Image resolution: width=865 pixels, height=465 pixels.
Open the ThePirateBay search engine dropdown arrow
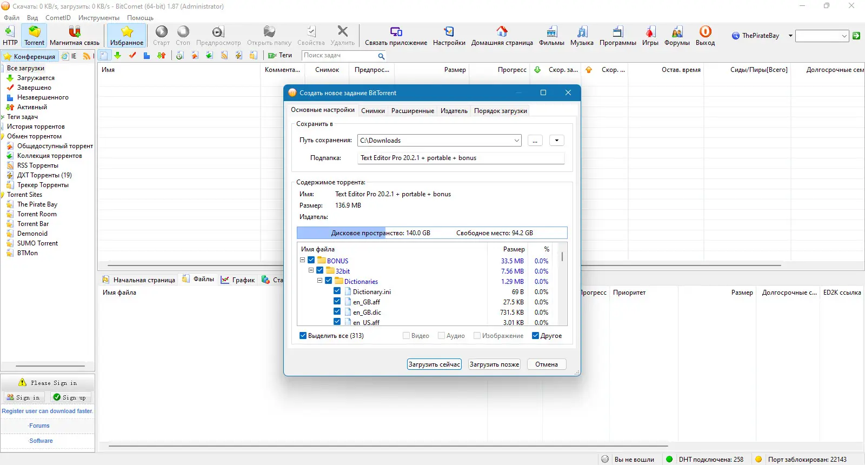[790, 36]
